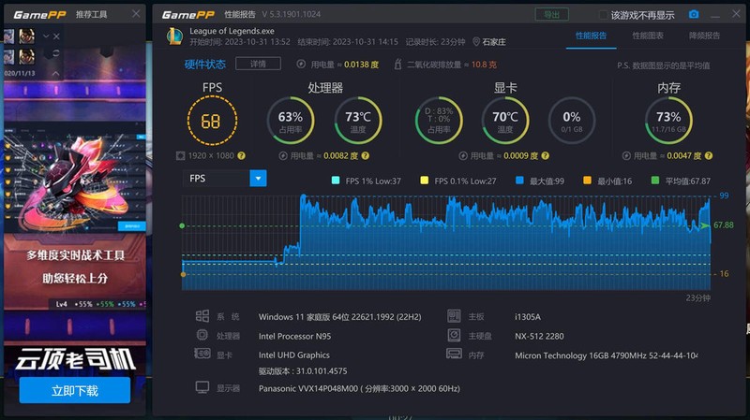Click the 导出 export button
Viewport: 750px width, 420px height.
tap(551, 14)
